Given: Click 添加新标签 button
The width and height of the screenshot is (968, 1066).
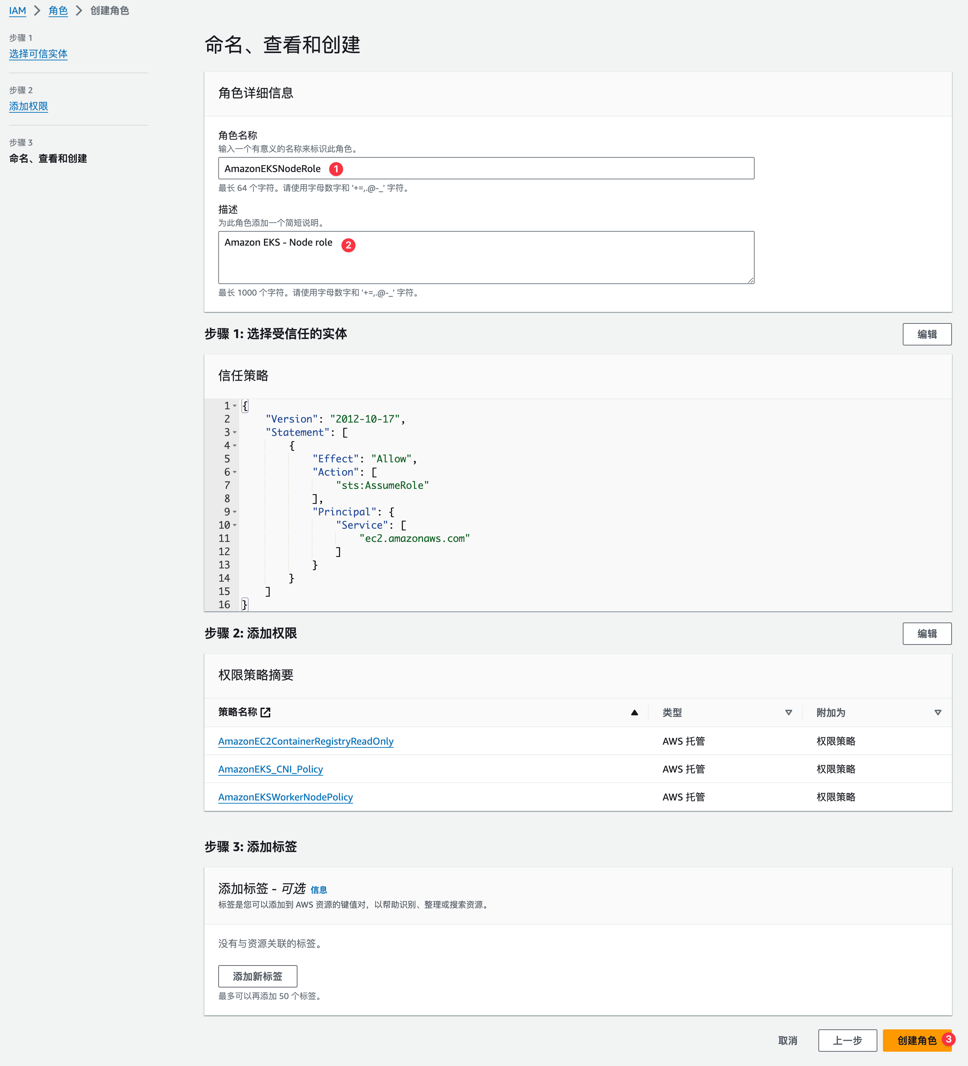Looking at the screenshot, I should (x=258, y=976).
